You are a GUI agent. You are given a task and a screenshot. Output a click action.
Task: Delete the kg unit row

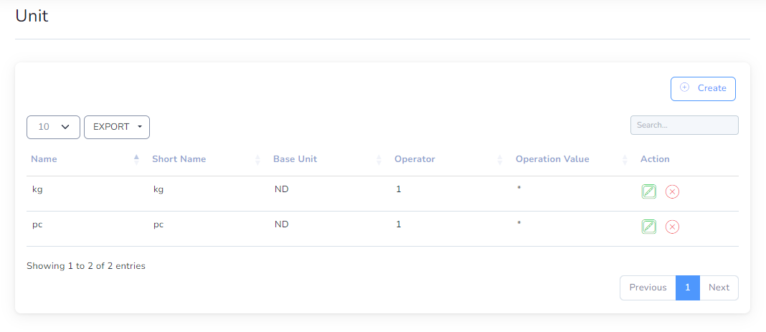coord(672,191)
